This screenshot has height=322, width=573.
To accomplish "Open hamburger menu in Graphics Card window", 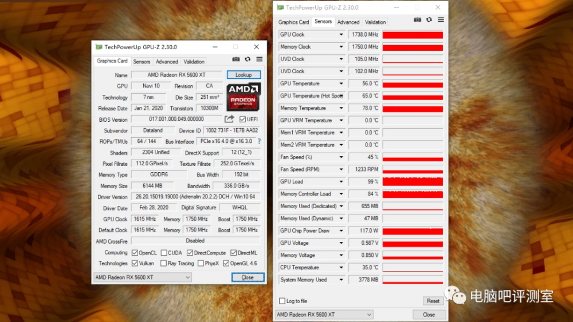I will pos(260,59).
